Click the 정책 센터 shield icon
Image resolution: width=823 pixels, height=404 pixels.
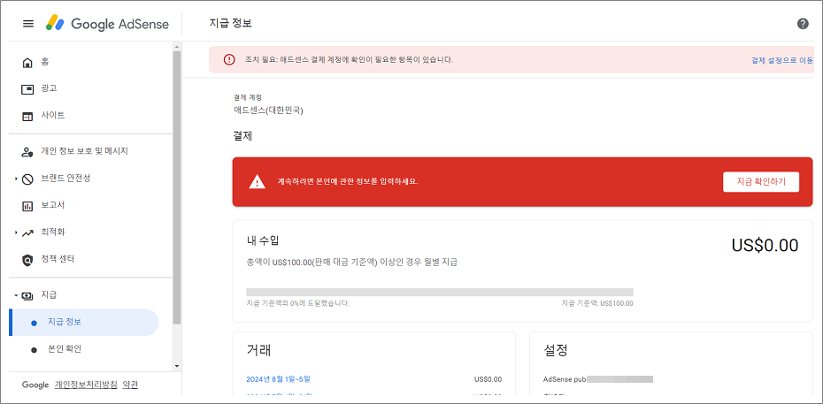[27, 259]
